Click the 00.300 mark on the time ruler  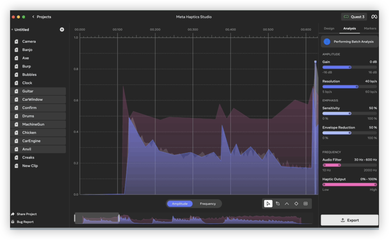193,30
